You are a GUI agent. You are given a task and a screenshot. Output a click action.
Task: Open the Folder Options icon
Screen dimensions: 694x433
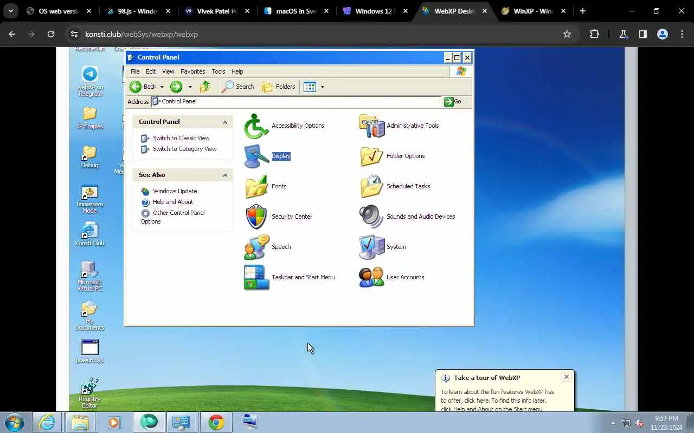click(x=371, y=156)
